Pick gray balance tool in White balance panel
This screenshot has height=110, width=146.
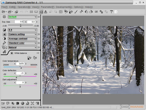[29, 58]
